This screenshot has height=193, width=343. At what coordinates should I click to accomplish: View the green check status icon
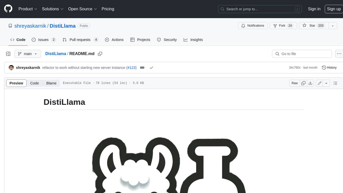(x=151, y=68)
